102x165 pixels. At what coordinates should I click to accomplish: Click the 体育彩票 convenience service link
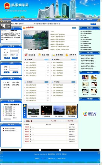16,82
